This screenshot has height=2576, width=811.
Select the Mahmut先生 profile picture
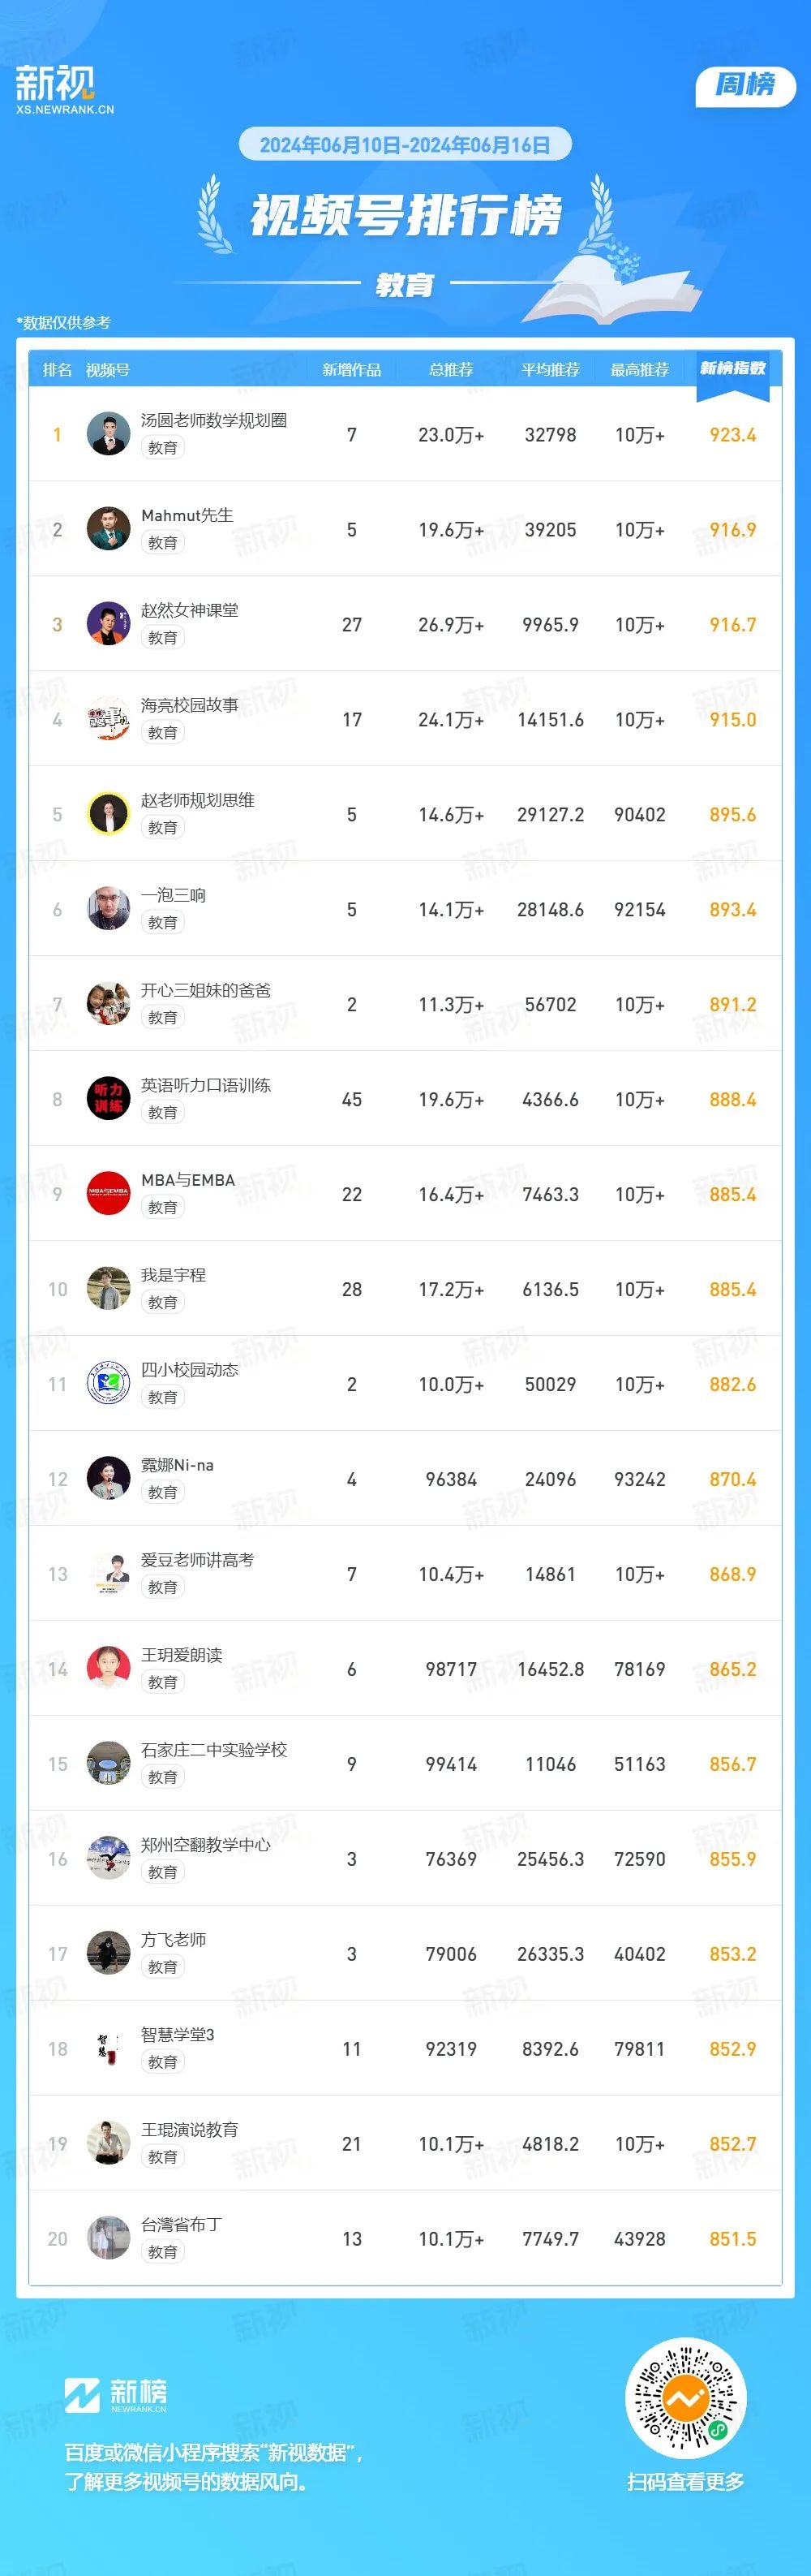pos(109,529)
